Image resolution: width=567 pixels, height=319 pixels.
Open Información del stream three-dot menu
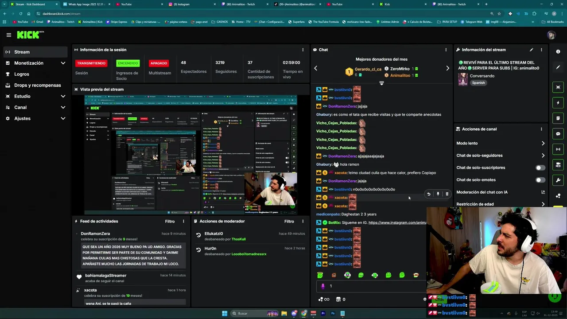541,50
